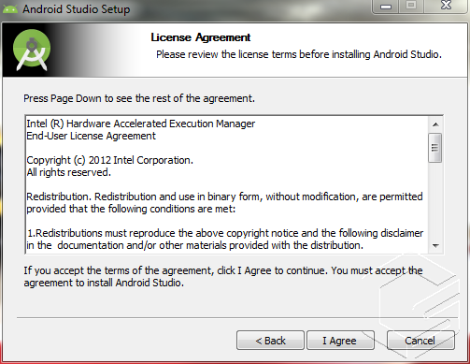The width and height of the screenshot is (470, 364).
Task: Click the license scrollbar thumb grip
Action: click(434, 148)
